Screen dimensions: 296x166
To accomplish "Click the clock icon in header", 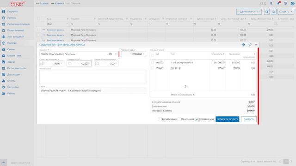I will click(285, 3).
